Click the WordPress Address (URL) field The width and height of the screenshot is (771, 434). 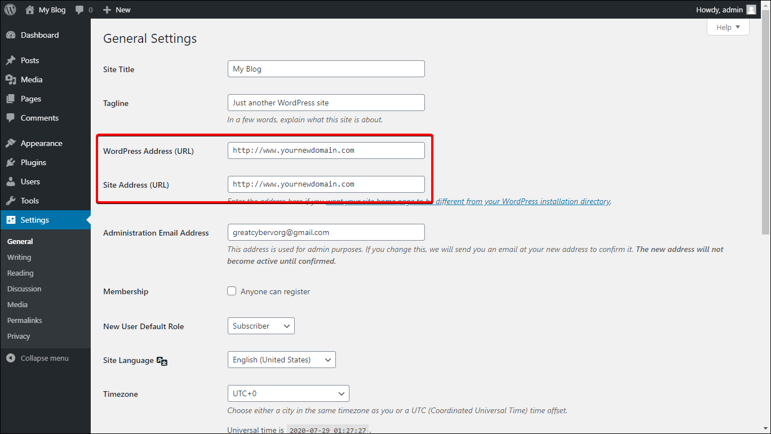326,150
